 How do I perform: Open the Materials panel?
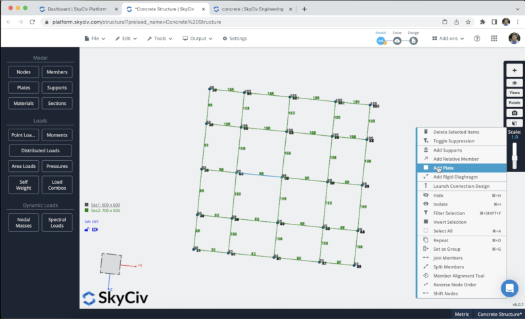coord(24,103)
